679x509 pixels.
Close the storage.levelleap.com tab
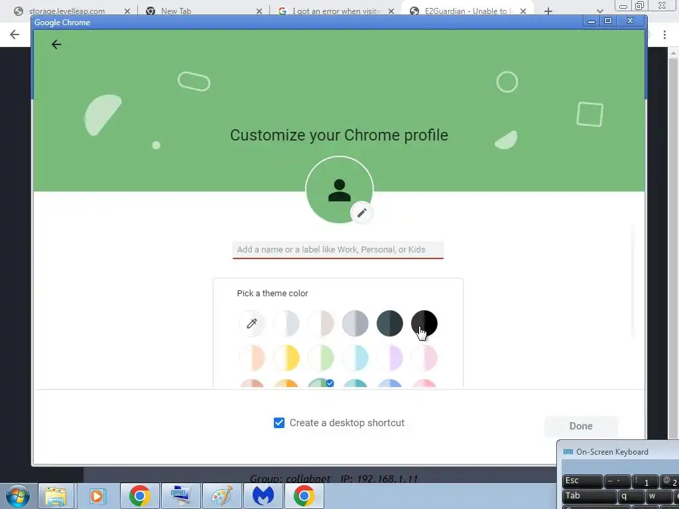click(x=127, y=11)
